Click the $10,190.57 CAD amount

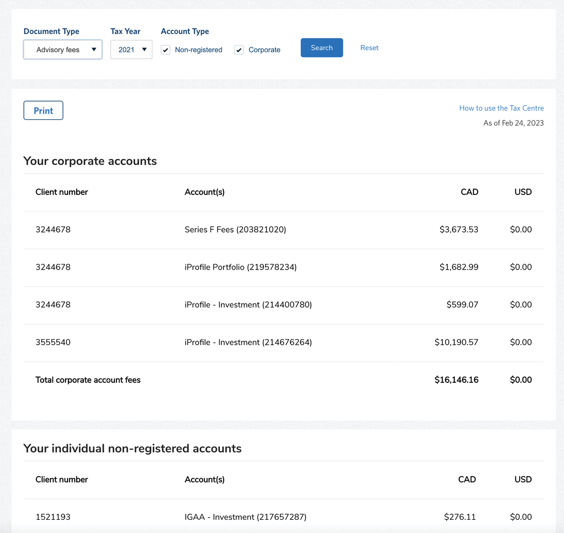[x=456, y=342]
